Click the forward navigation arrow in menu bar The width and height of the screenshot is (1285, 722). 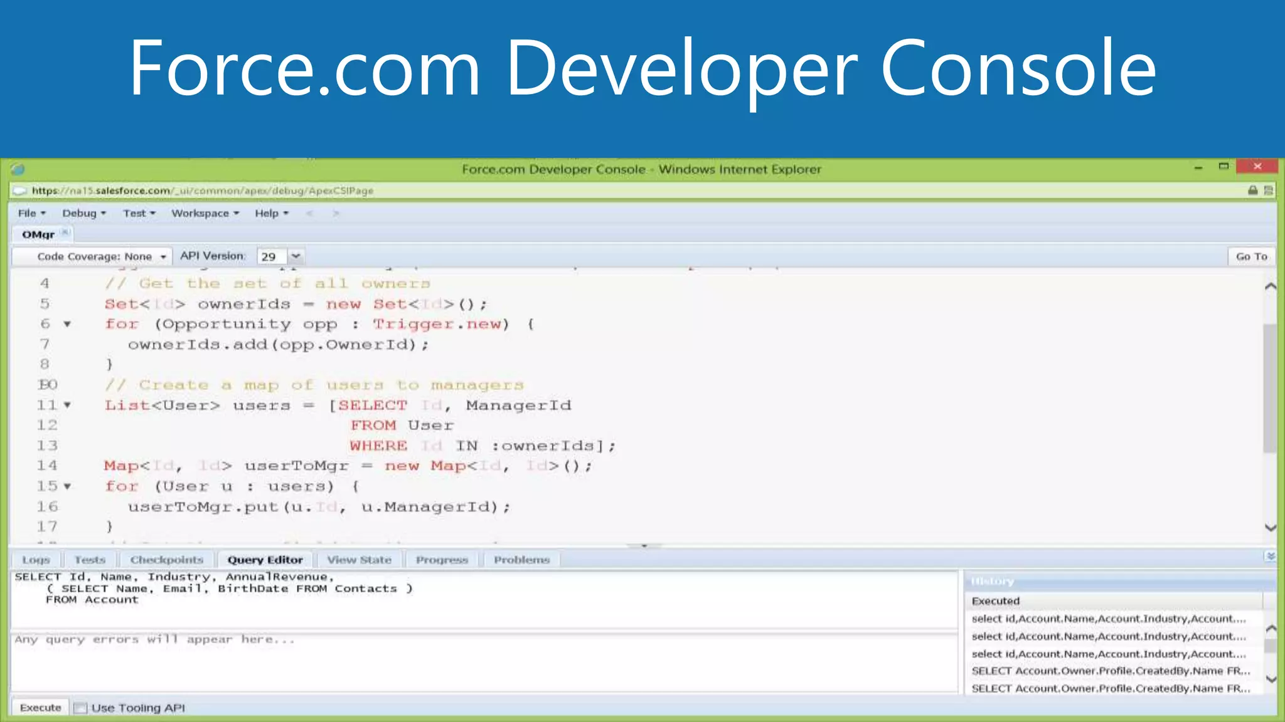tap(336, 213)
